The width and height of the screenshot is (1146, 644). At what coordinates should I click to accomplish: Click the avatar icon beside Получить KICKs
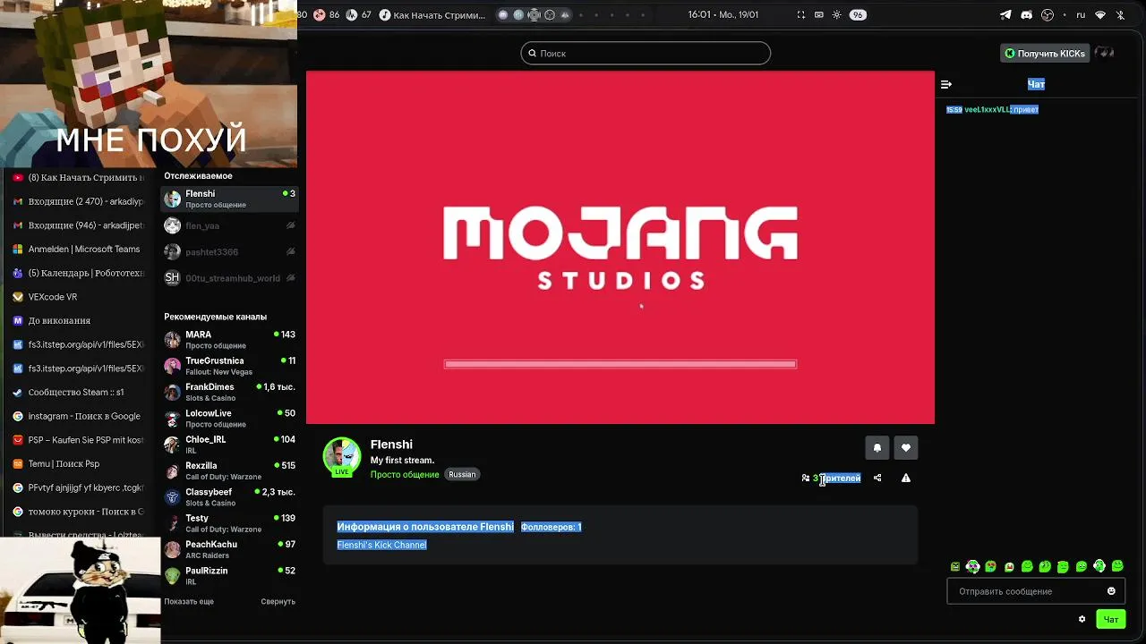(1105, 53)
